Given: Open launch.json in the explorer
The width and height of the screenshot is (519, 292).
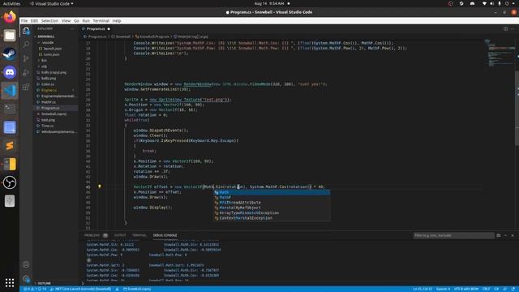Looking at the screenshot, I should tap(52, 49).
